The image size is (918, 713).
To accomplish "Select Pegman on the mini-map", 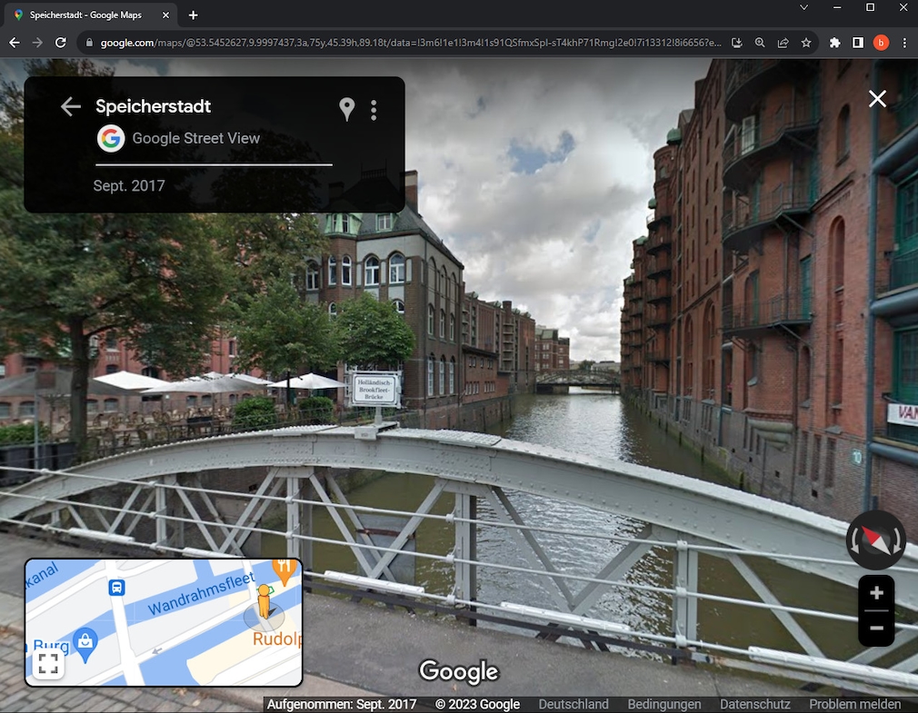I will click(264, 601).
